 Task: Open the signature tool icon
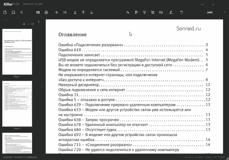[x=171, y=12]
